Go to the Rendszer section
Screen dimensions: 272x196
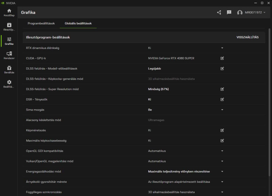[x=9, y=55]
